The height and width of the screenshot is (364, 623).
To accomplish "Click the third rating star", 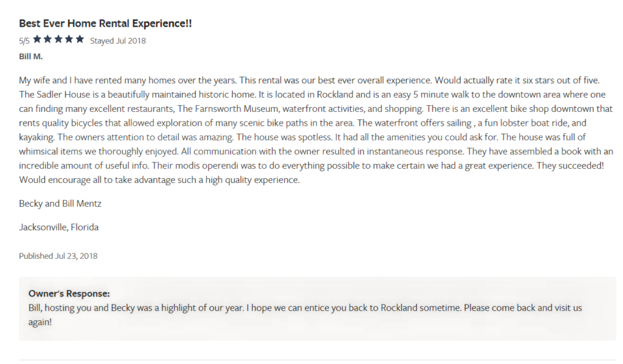I will click(x=58, y=39).
